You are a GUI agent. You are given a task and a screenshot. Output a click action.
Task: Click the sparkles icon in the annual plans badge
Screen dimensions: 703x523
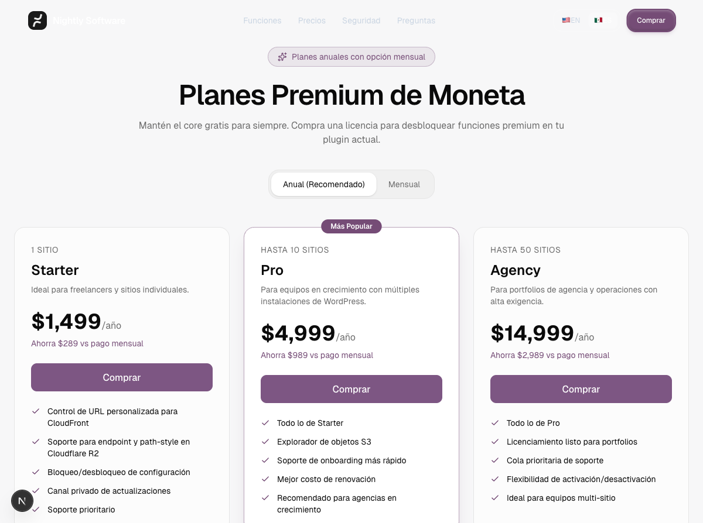[x=282, y=57]
